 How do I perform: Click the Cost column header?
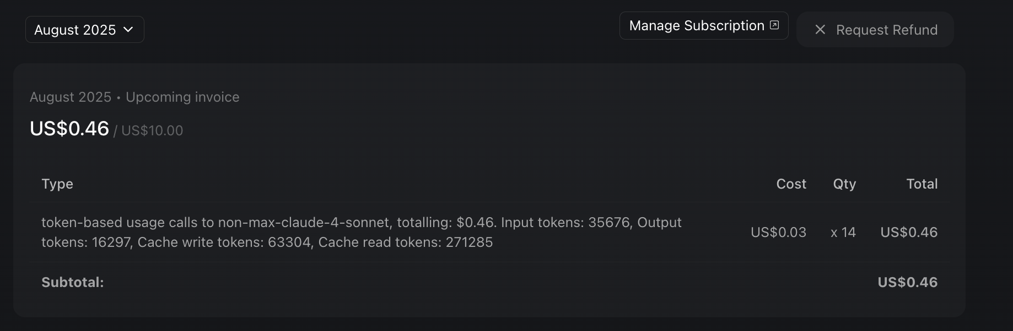(x=791, y=184)
